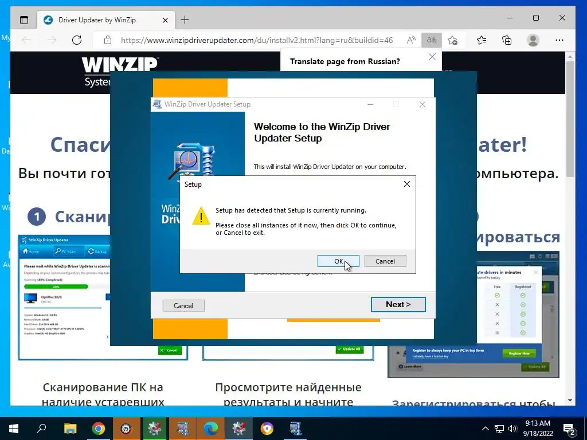
Task: Close the WinZip Driver Updater Setup window
Action: coord(422,104)
